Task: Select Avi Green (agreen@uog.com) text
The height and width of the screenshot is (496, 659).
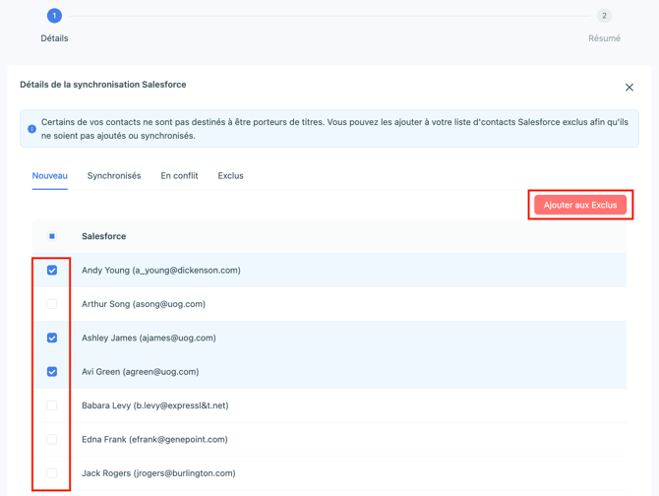Action: coord(140,372)
